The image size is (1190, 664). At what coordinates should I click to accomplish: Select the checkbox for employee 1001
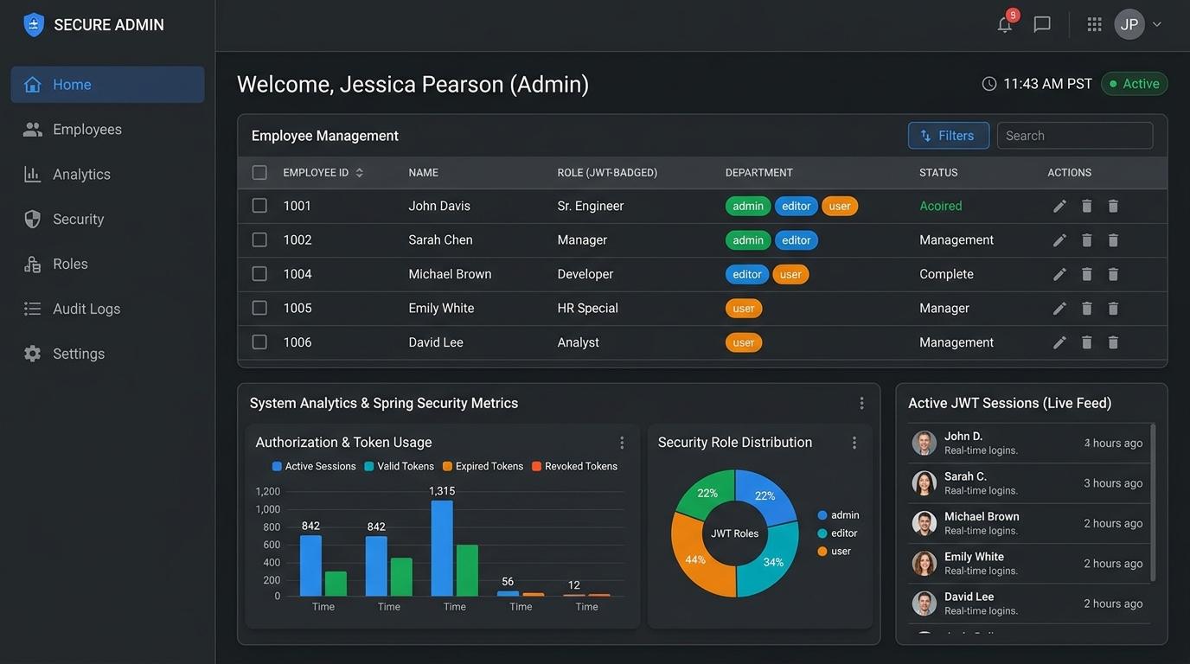click(x=259, y=206)
